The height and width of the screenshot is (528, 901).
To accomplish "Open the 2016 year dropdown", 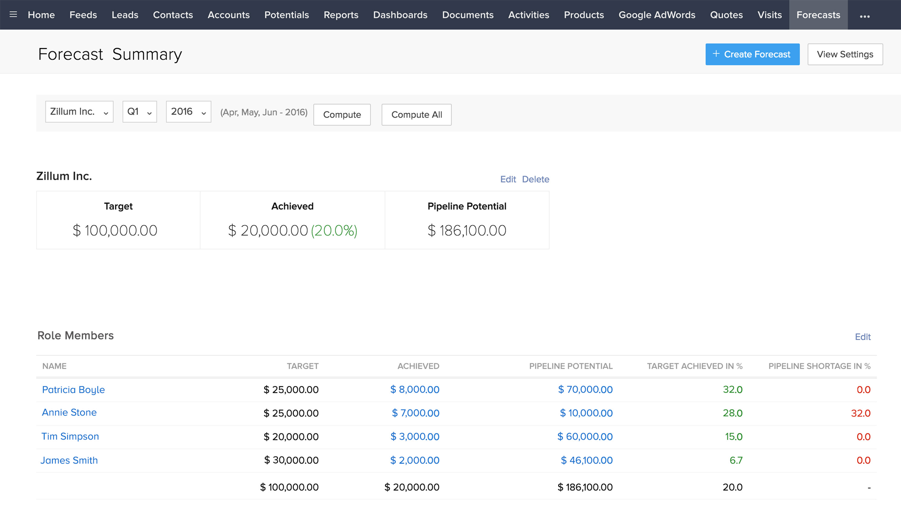I will (188, 112).
